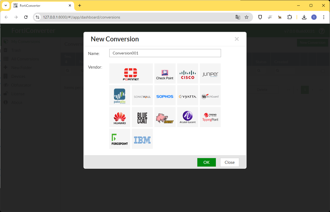This screenshot has width=330, height=212.
Task: Close the FortiConverter browser tab
Action: (x=70, y=5)
